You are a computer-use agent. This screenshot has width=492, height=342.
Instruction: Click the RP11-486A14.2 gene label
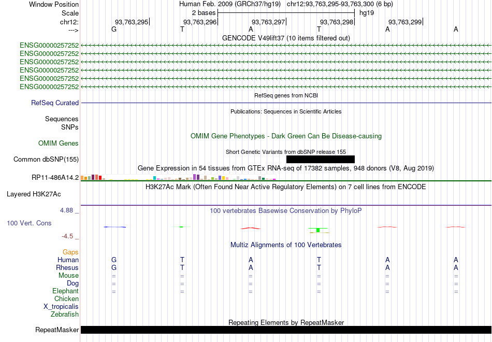[x=55, y=177]
